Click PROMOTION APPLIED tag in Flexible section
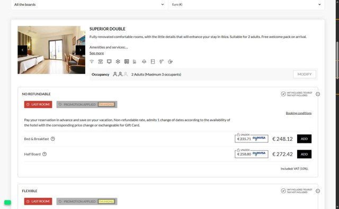The height and width of the screenshot is (209, 339). [87, 202]
